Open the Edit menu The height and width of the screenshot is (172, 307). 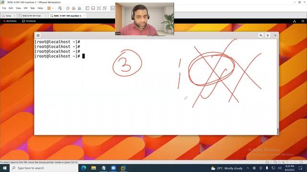click(x=11, y=8)
